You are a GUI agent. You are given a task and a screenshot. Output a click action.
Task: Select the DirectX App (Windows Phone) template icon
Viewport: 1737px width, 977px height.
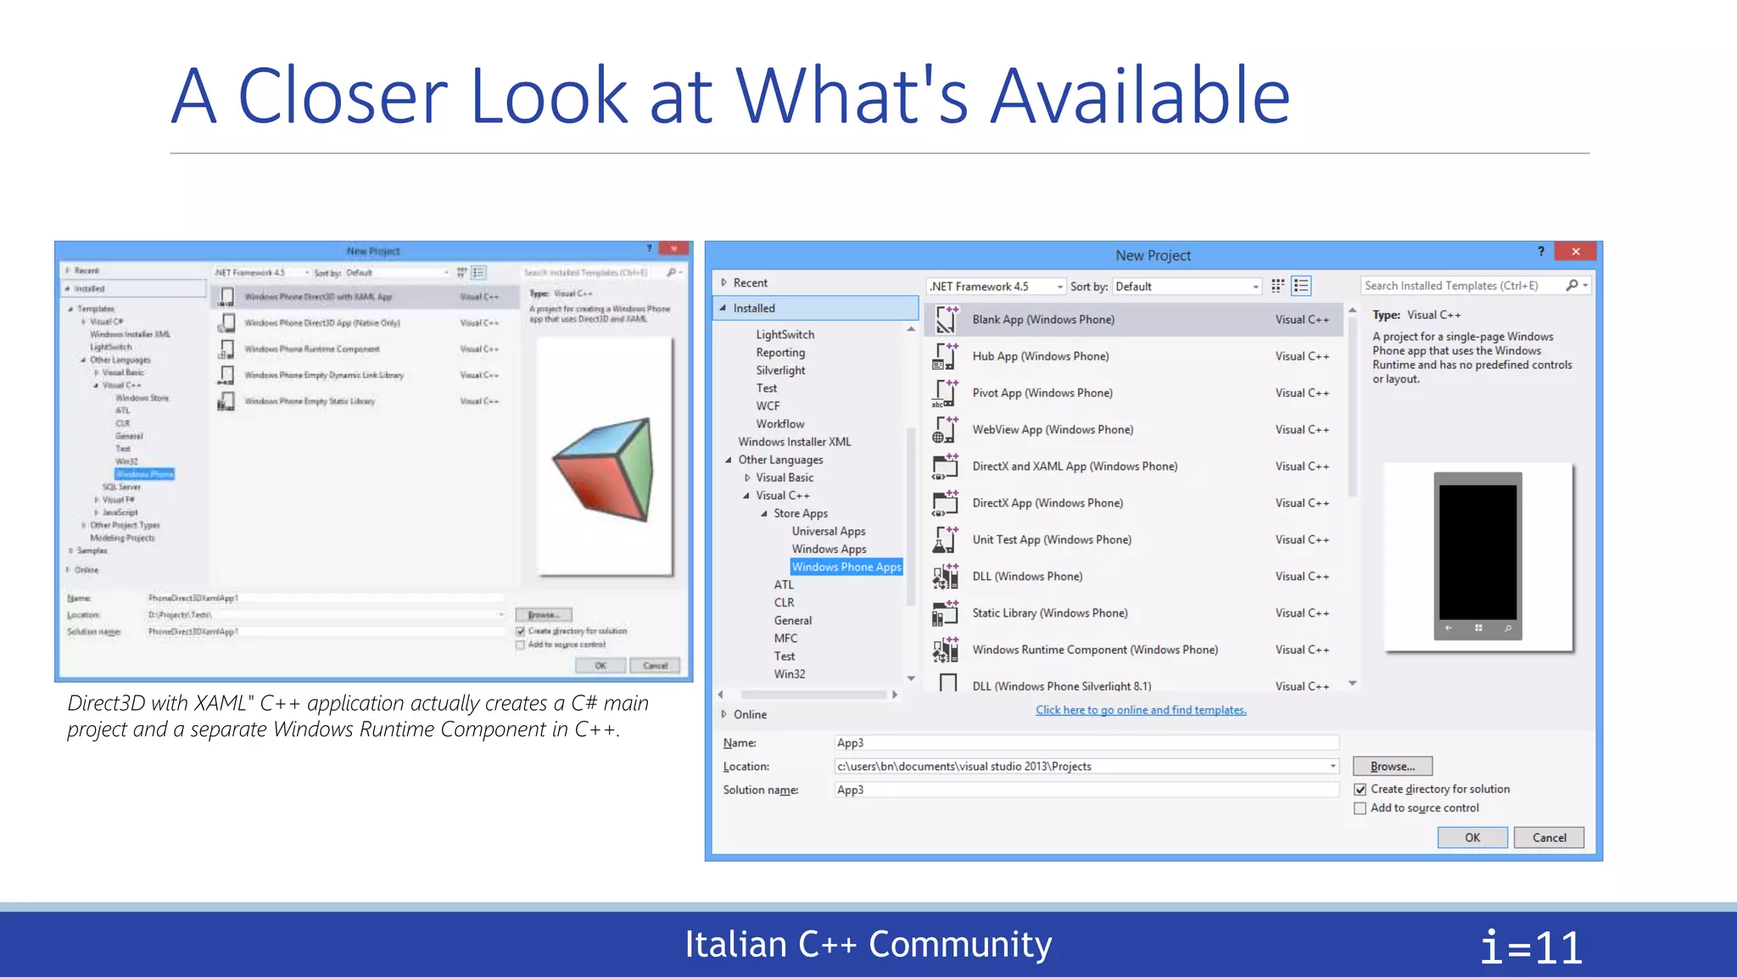tap(946, 503)
